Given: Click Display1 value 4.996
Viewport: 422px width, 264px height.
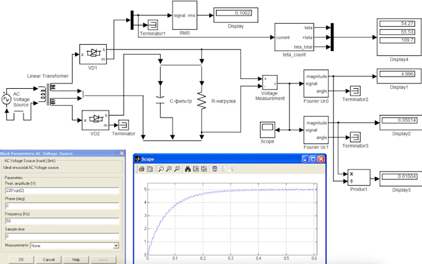Looking at the screenshot, I should (x=397, y=74).
